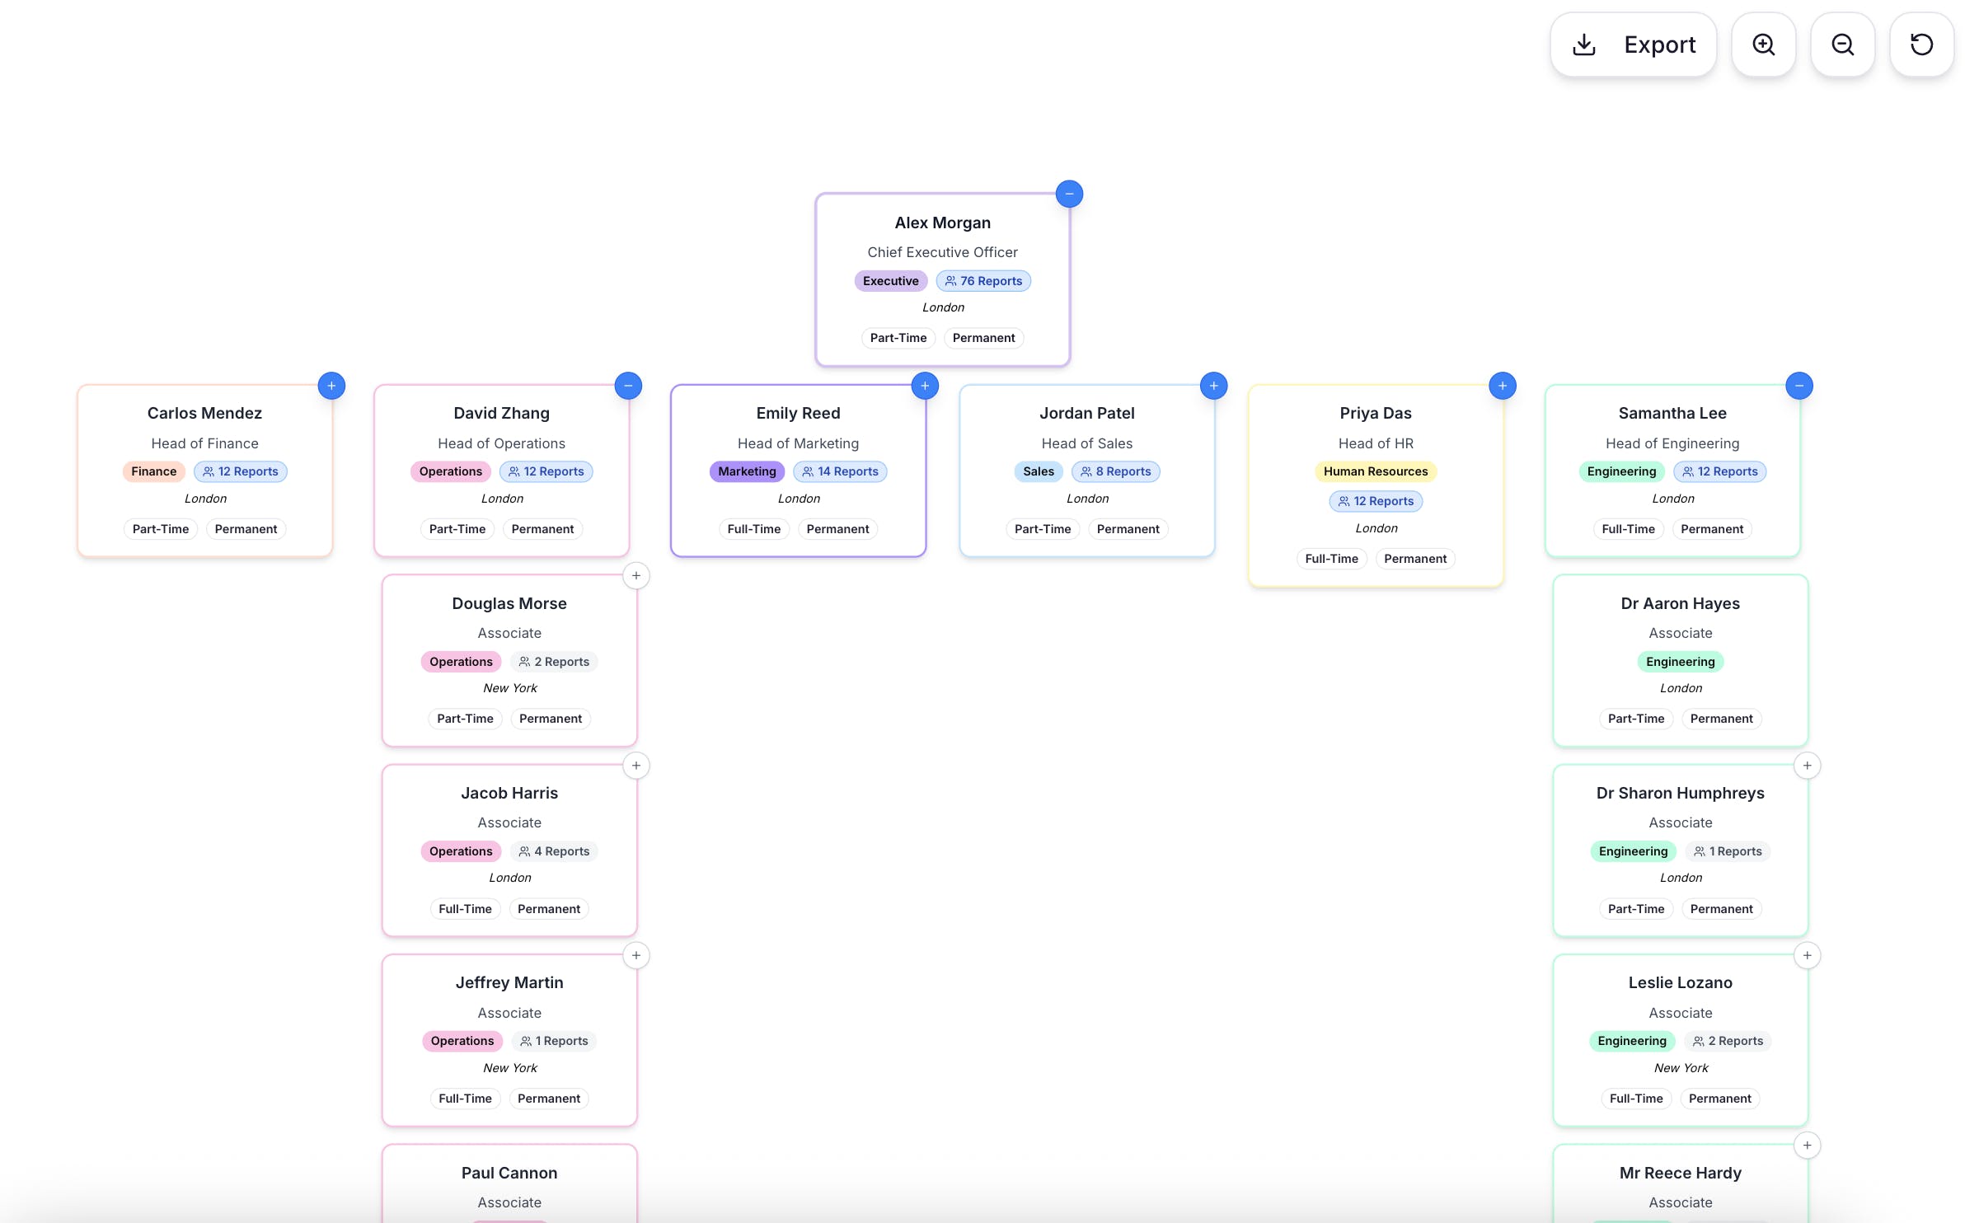
Task: Open the Dr Sharon Humphreys card
Action: pos(1681,850)
